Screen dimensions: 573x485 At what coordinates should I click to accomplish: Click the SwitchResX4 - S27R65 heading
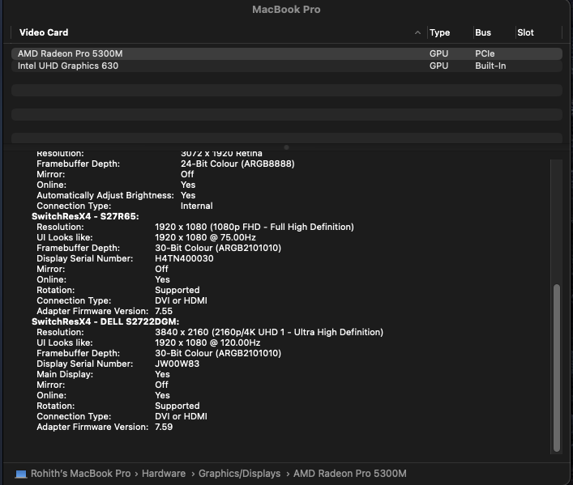coord(85,216)
